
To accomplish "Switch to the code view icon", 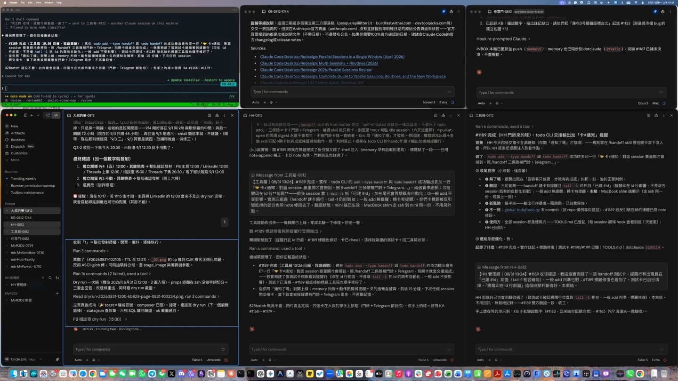I will (x=56, y=115).
